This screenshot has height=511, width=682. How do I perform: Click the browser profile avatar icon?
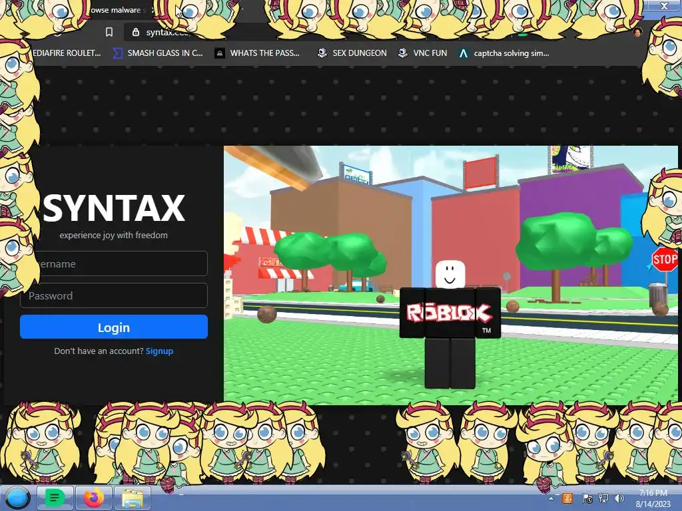pyautogui.click(x=637, y=32)
